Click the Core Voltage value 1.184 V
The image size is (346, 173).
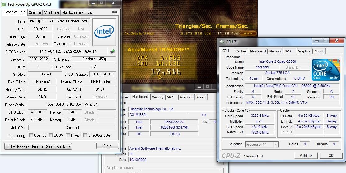[x=299, y=78]
